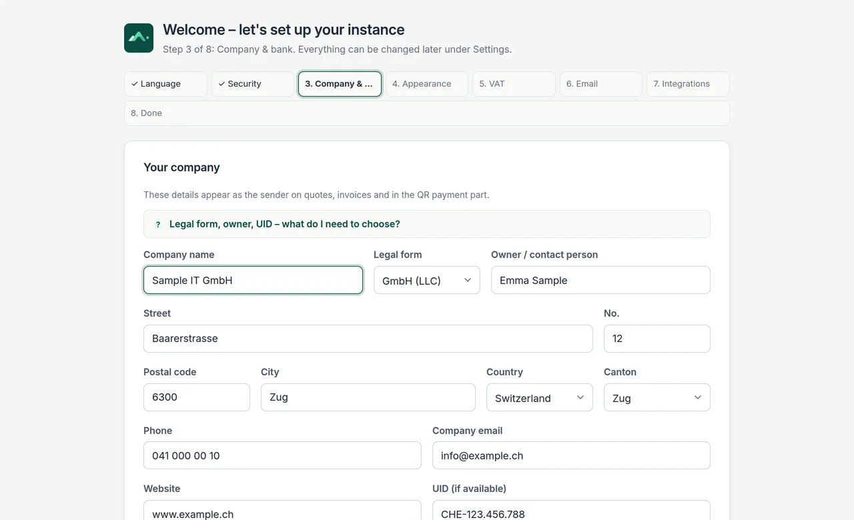854x520 pixels.
Task: Click the "Step 3 of 8" subtitle text
Action: (x=337, y=49)
